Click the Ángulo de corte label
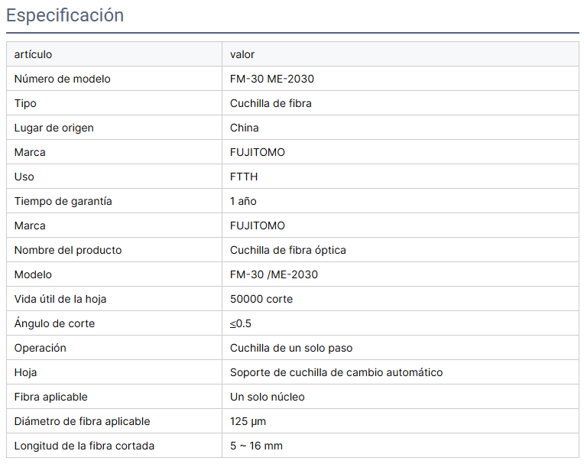The width and height of the screenshot is (584, 464). (x=54, y=323)
